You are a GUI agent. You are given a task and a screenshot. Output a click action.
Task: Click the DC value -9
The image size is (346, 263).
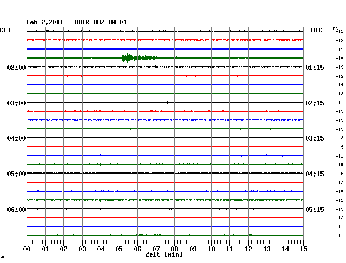pyautogui.click(x=341, y=147)
